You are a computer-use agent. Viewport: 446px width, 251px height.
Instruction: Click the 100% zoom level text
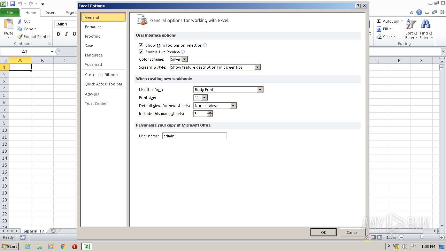click(x=391, y=237)
